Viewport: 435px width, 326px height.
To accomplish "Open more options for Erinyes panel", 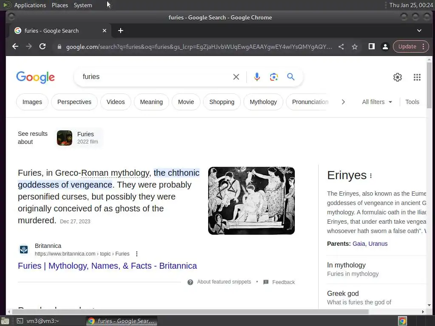I will pyautogui.click(x=371, y=176).
